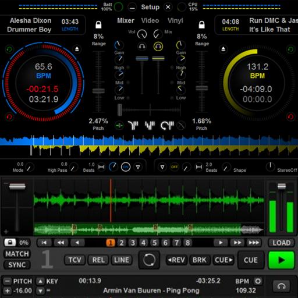Click the left deck pitch slider handle
298x298 pixels.
point(98,91)
